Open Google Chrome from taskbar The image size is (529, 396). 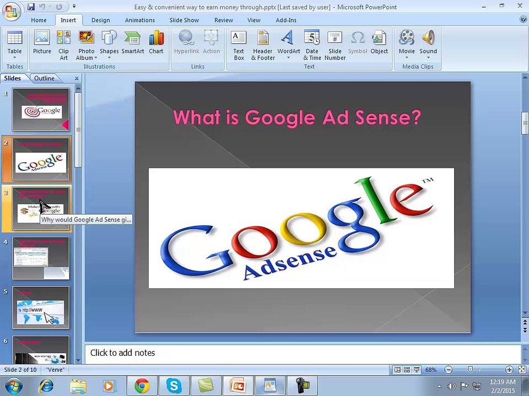pyautogui.click(x=142, y=386)
